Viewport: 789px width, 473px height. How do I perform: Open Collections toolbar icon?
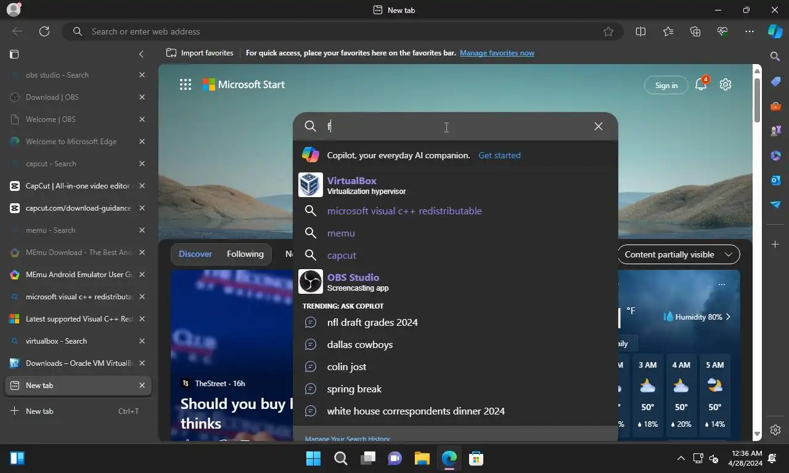pos(695,31)
